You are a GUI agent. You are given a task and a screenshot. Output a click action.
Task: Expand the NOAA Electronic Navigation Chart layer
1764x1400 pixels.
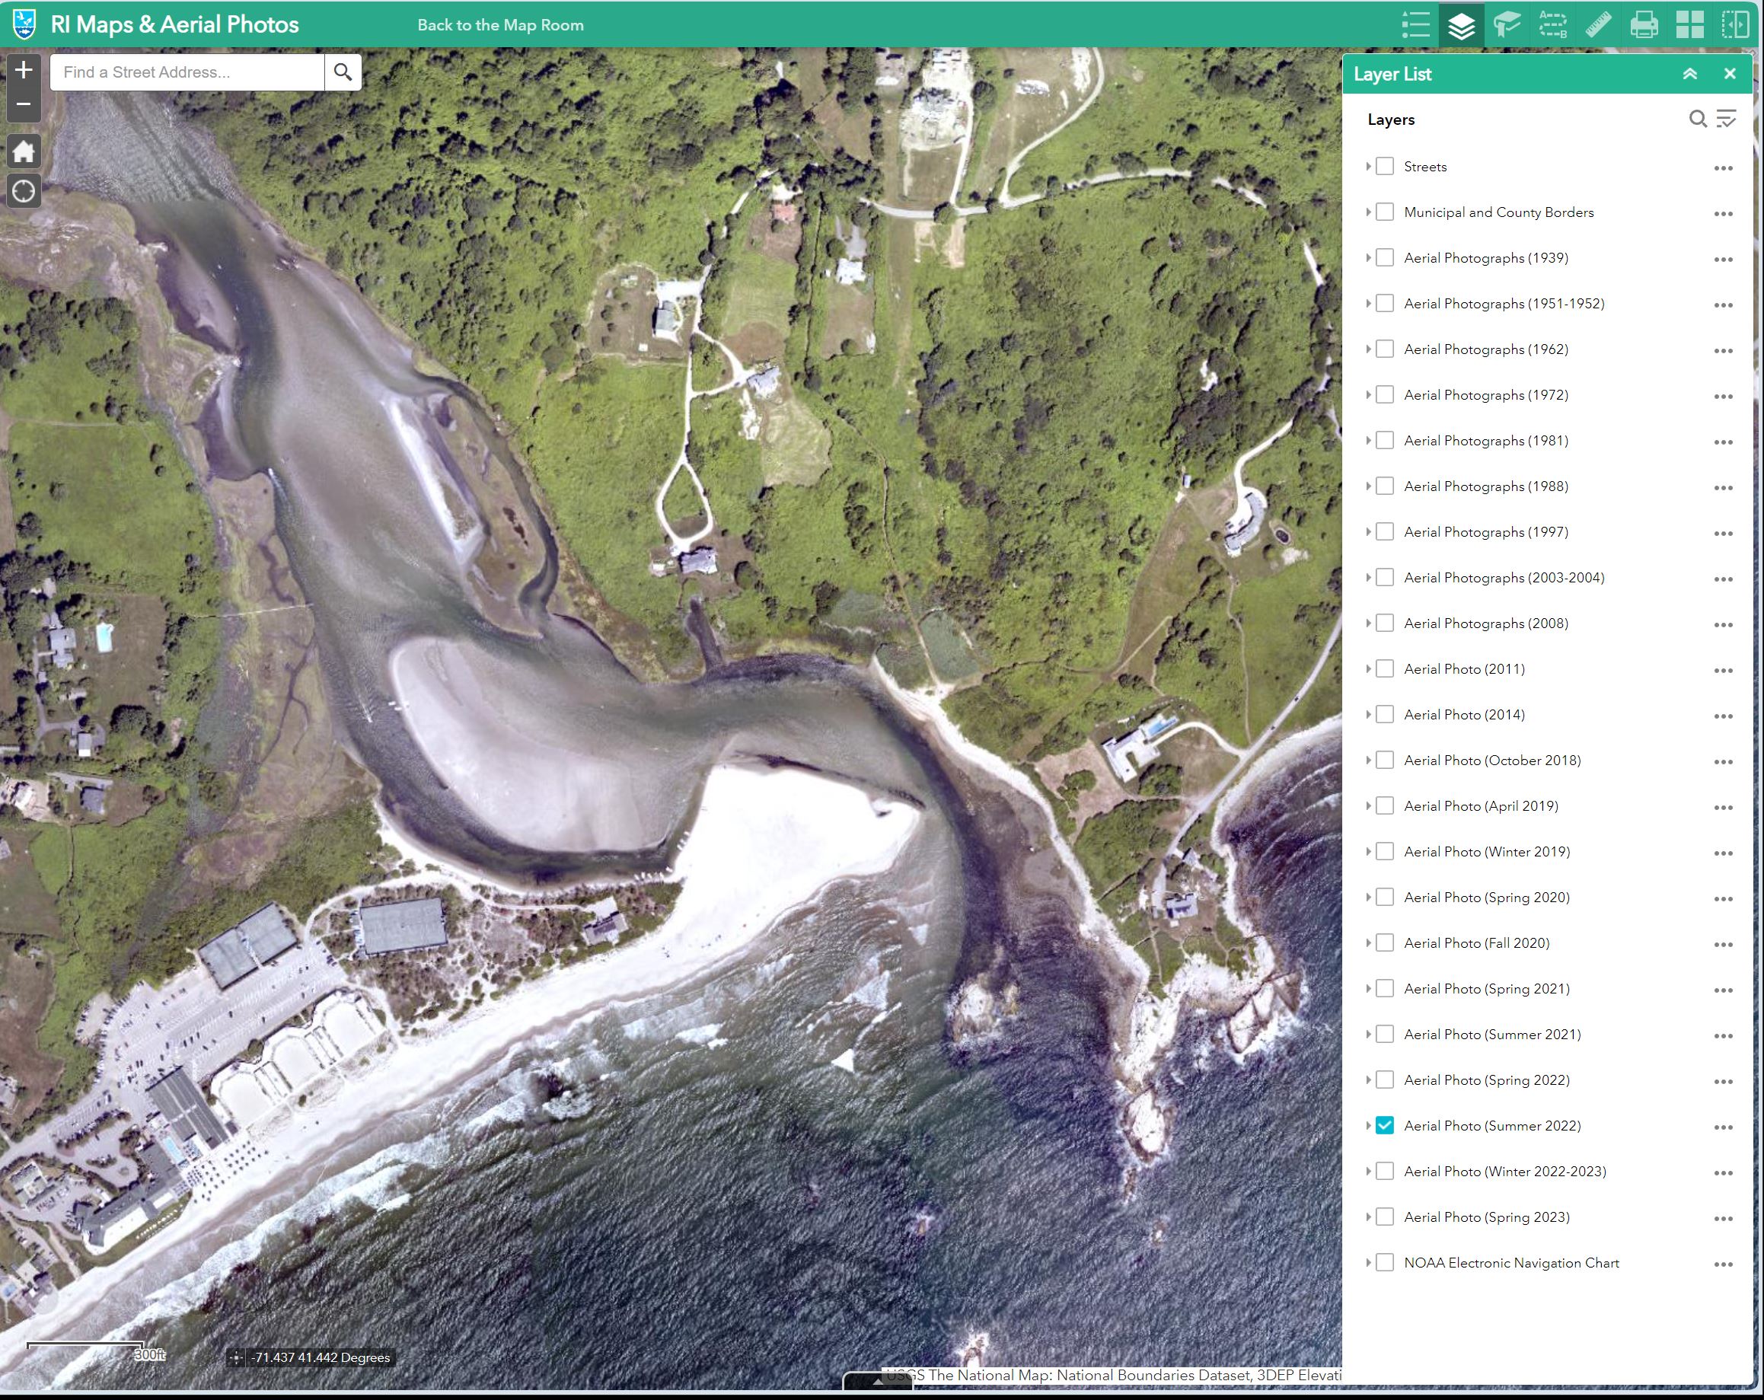coord(1368,1262)
